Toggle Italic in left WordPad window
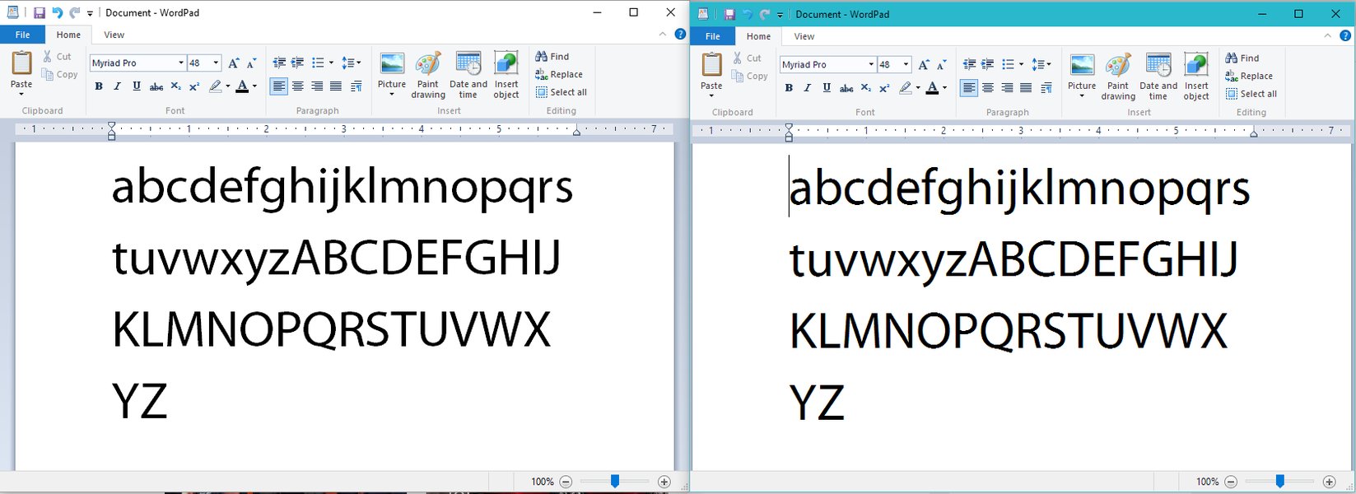 (117, 86)
